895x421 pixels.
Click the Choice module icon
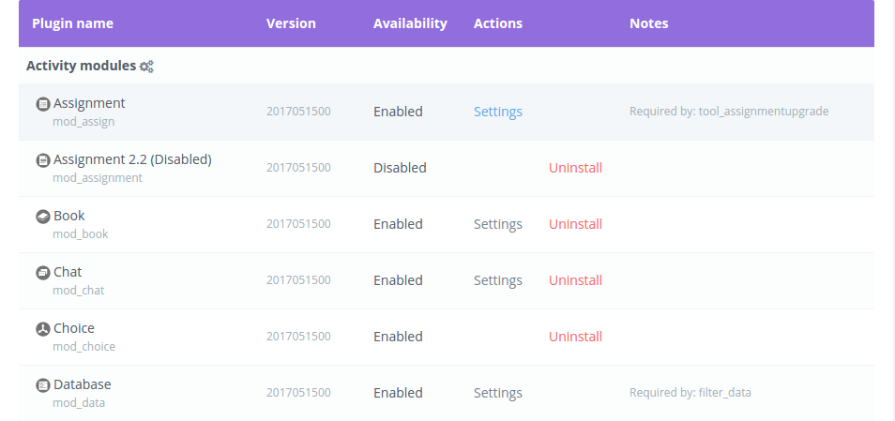click(x=43, y=329)
